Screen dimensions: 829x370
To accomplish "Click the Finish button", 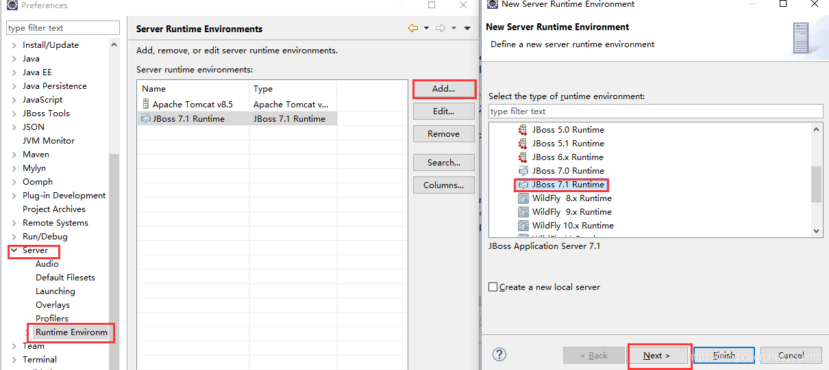I will tap(723, 356).
